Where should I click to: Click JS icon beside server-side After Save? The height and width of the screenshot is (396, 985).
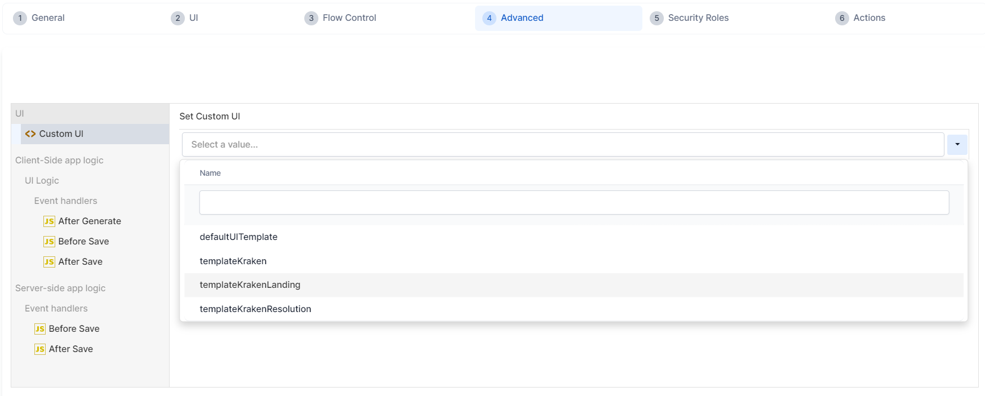pos(39,349)
